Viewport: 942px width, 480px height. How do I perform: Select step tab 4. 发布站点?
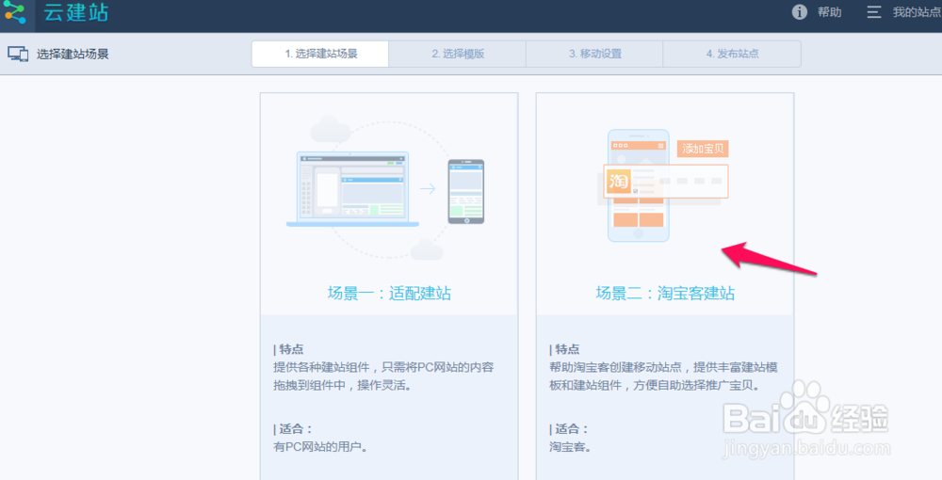coord(732,54)
